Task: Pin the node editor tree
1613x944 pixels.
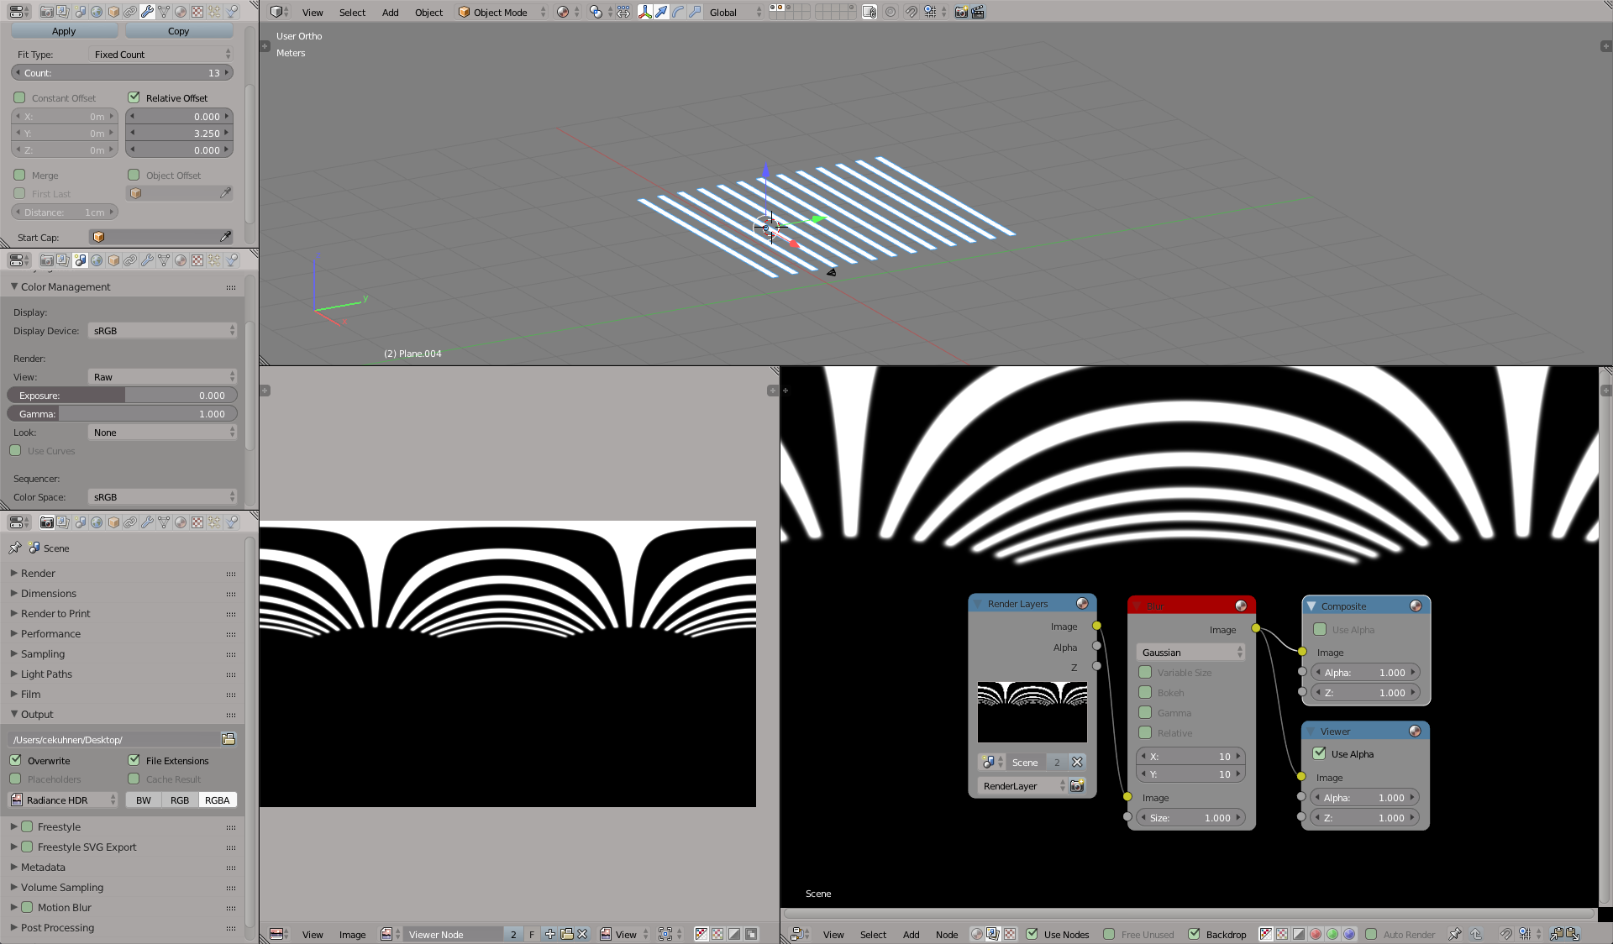Action: tap(1455, 934)
